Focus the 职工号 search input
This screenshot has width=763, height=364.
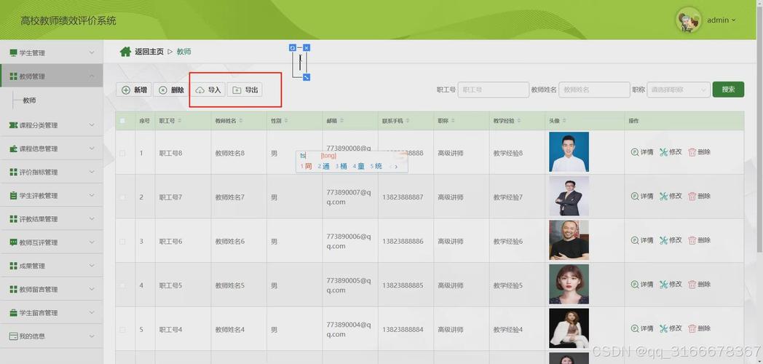point(493,90)
